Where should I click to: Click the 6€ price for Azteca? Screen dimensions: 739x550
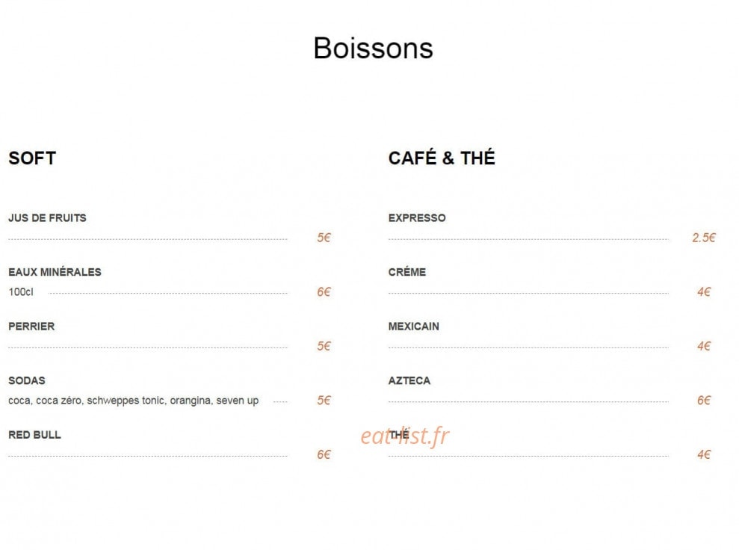pos(704,400)
